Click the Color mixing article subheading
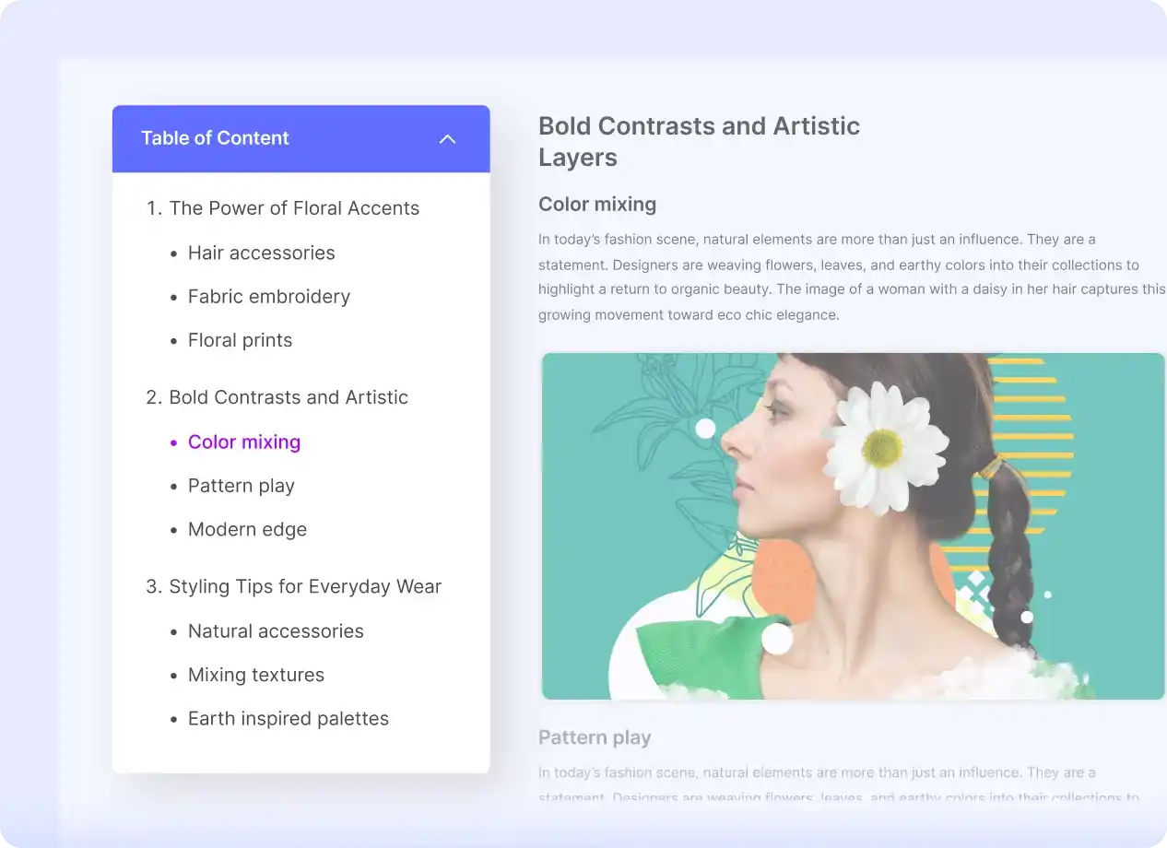 tap(597, 205)
